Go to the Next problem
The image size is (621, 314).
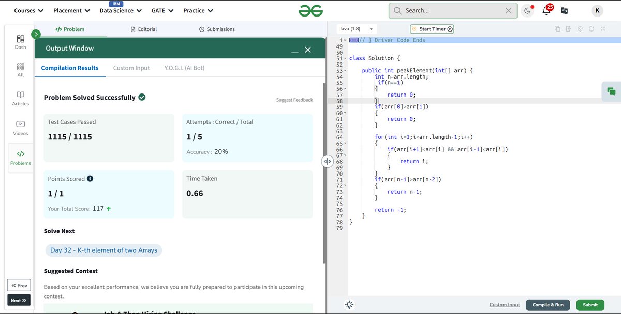point(19,300)
